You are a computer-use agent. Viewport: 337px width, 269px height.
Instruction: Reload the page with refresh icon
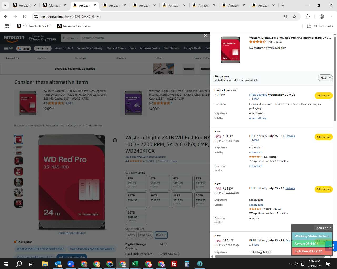point(25,17)
